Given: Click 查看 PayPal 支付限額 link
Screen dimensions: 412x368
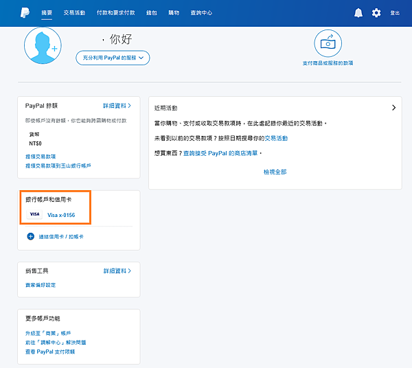Looking at the screenshot, I should [50, 352].
